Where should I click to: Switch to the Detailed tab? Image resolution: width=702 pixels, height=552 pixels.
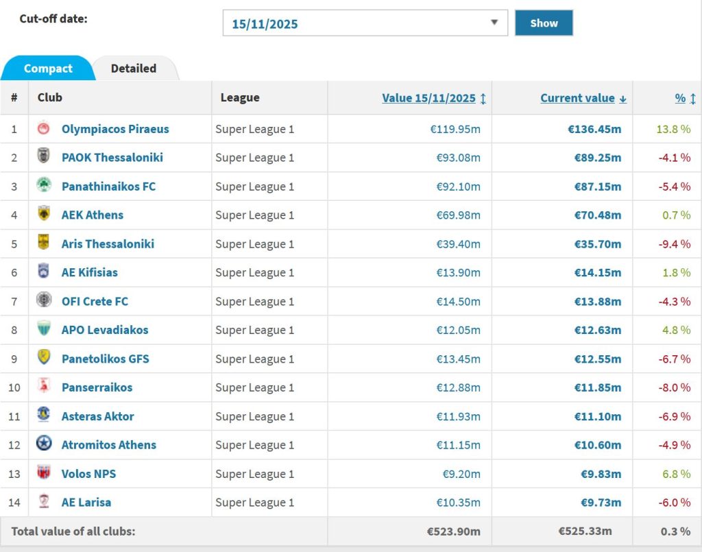point(133,69)
